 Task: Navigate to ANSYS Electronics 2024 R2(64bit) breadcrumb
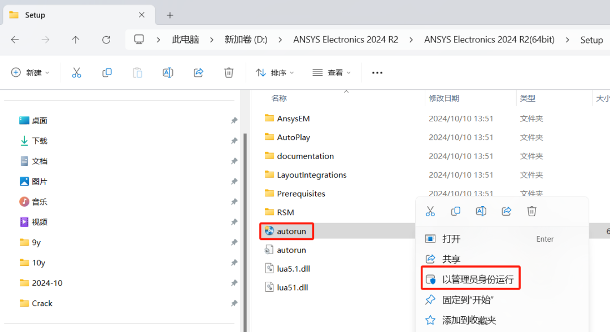[x=489, y=40]
